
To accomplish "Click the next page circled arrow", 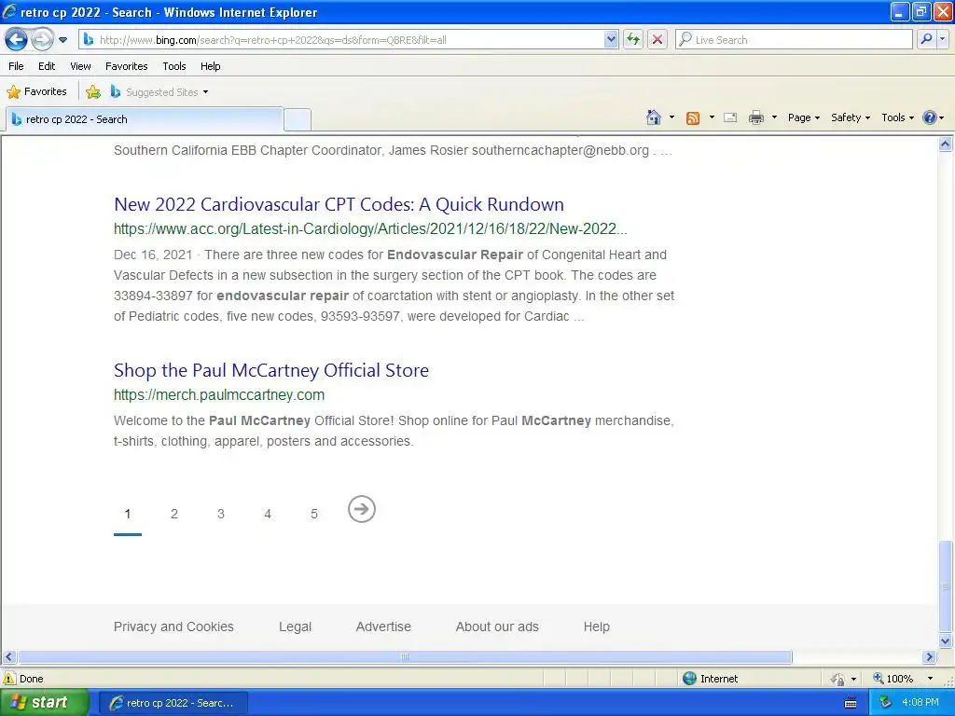I will pyautogui.click(x=362, y=509).
